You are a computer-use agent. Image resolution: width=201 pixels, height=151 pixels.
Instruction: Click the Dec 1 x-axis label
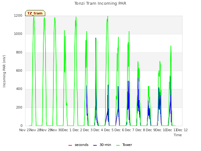pyautogui.click(x=67, y=130)
